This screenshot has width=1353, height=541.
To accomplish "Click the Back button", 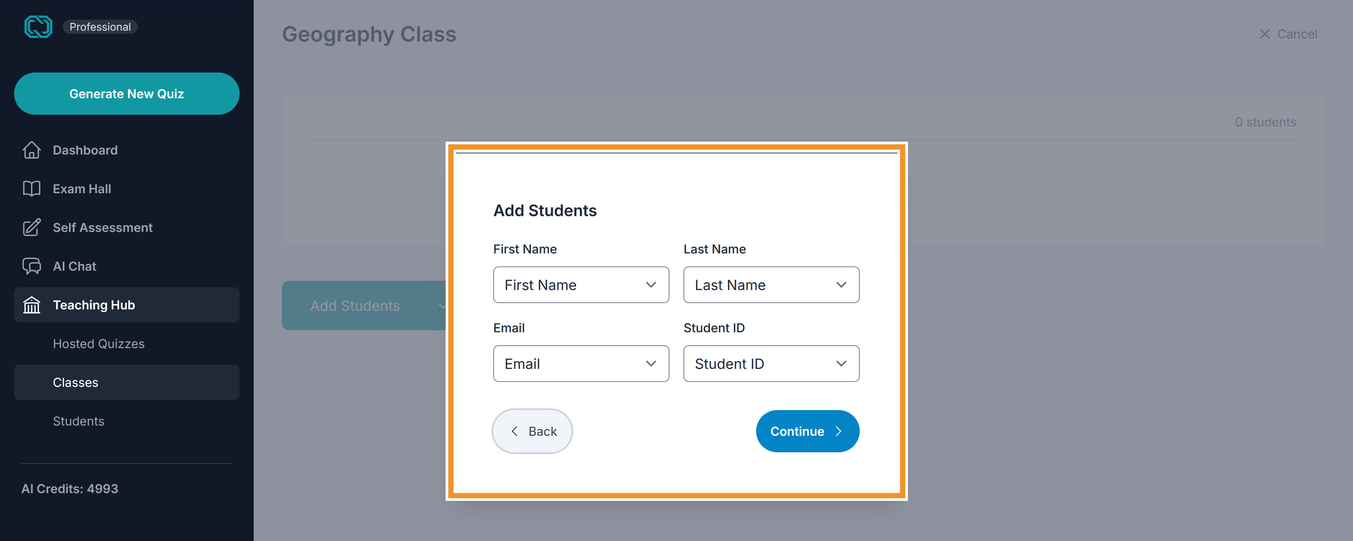I will click(x=532, y=431).
